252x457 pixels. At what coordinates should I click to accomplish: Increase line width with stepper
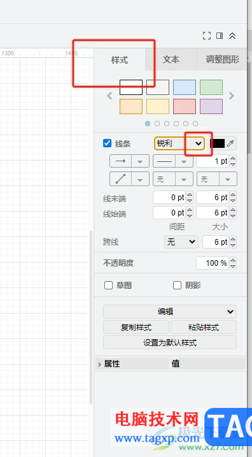click(x=233, y=158)
